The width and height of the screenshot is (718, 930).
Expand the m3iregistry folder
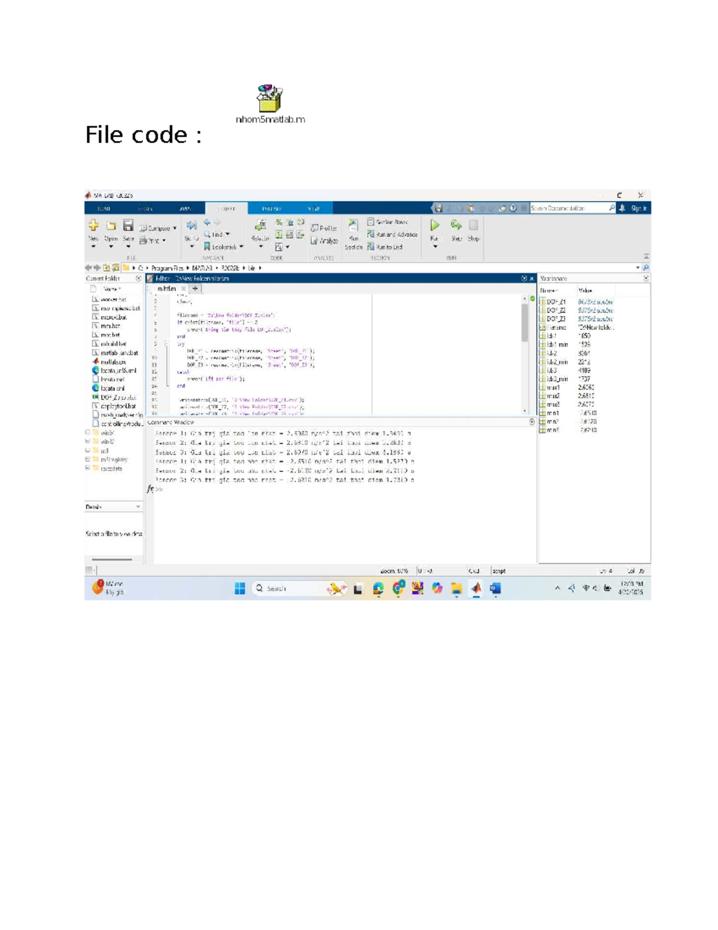88,459
